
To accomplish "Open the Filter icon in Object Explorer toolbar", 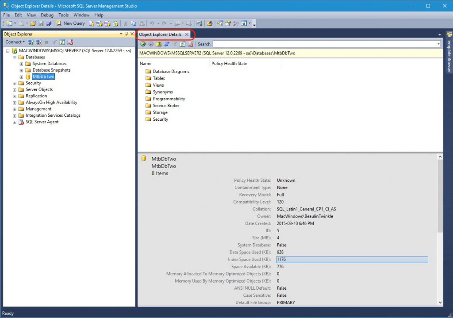I will (54, 42).
